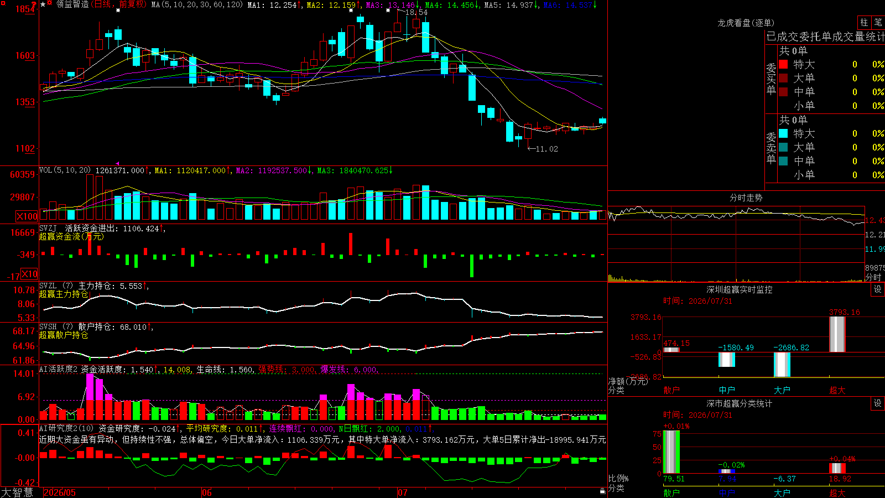This screenshot has height=498, width=885.
Task: Click the 领益智造 stock name title
Action: click(x=72, y=4)
